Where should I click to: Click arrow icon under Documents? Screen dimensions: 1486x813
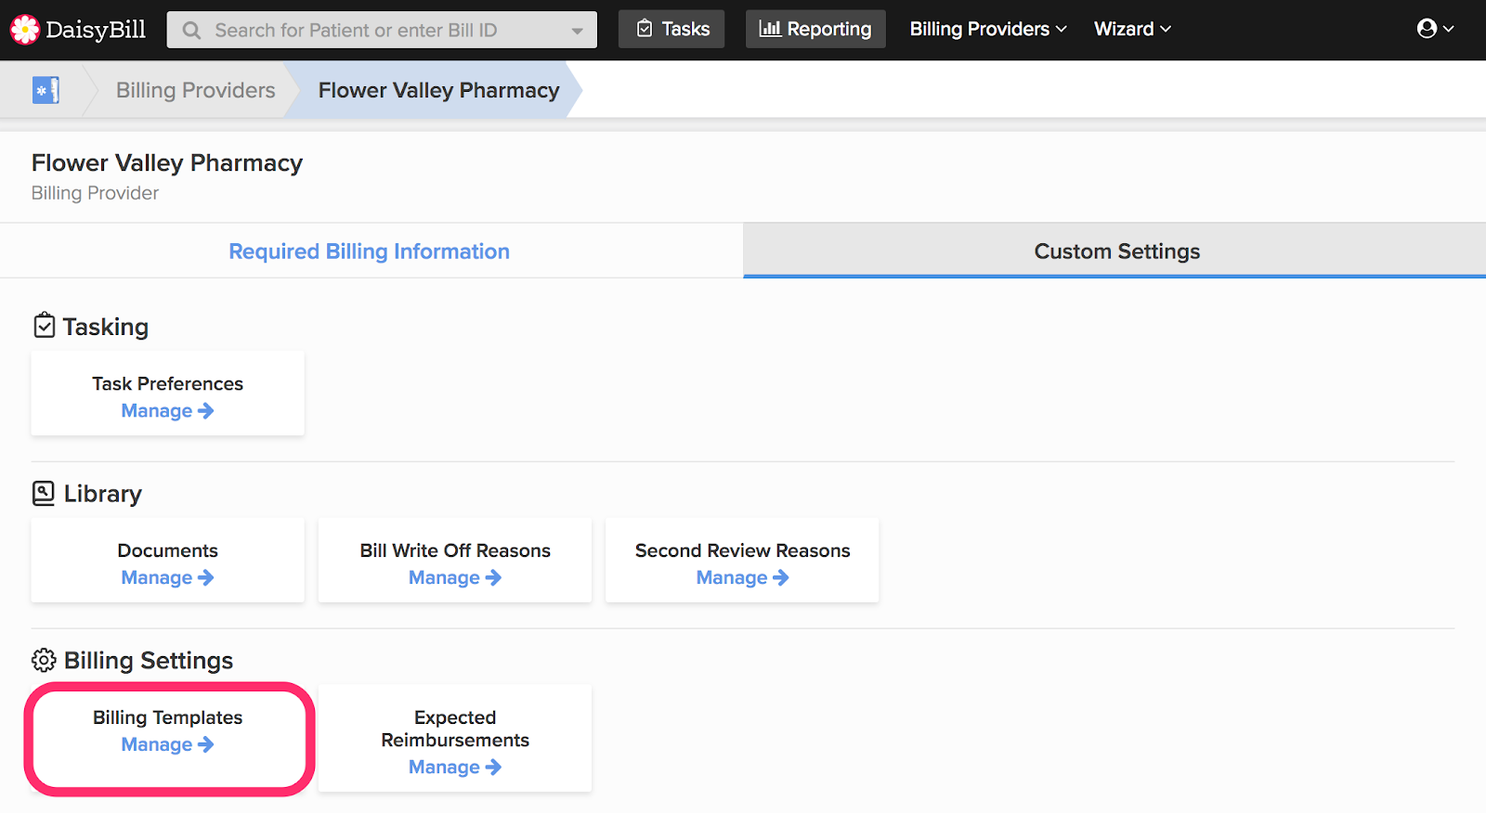tap(206, 577)
